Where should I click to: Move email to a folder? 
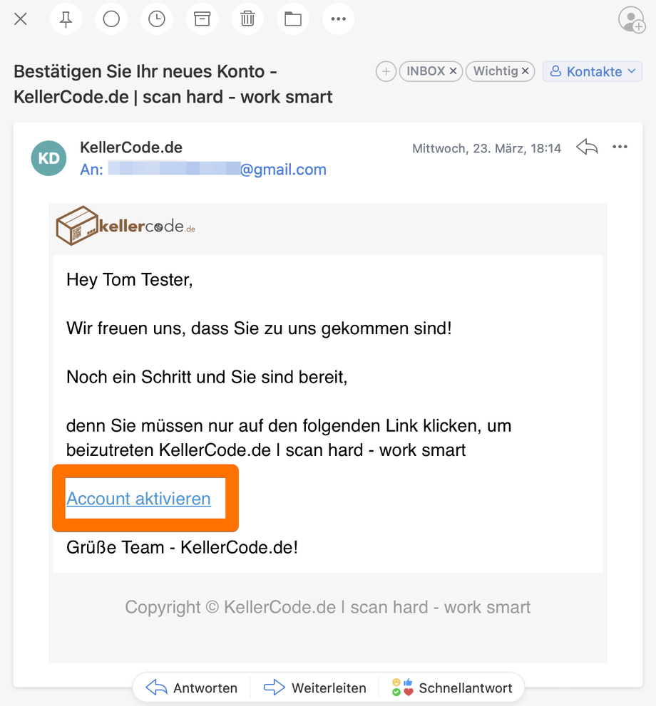293,19
